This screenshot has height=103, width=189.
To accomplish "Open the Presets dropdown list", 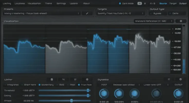I will click(x=42, y=13).
